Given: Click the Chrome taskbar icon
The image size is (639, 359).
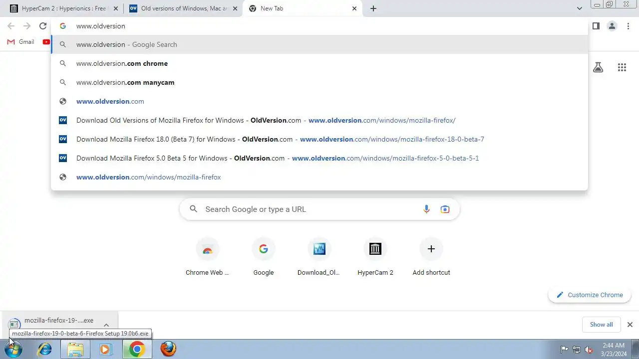Looking at the screenshot, I should tap(137, 349).
